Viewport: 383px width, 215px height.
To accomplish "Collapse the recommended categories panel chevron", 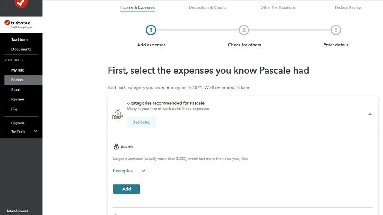I will [x=370, y=114].
